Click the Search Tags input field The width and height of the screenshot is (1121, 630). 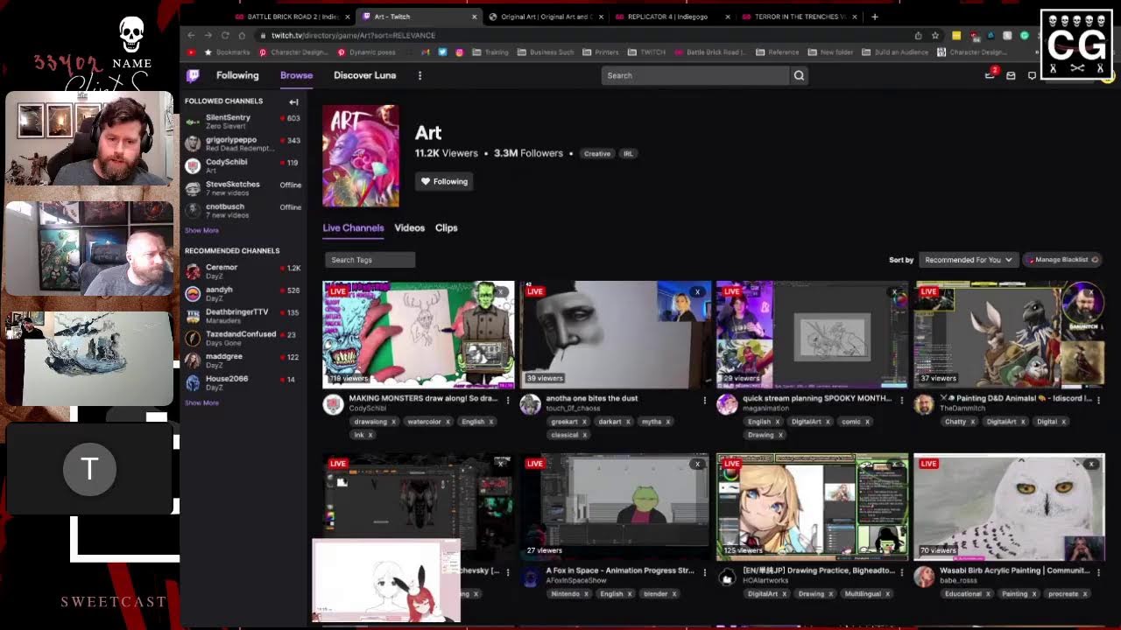[369, 260]
